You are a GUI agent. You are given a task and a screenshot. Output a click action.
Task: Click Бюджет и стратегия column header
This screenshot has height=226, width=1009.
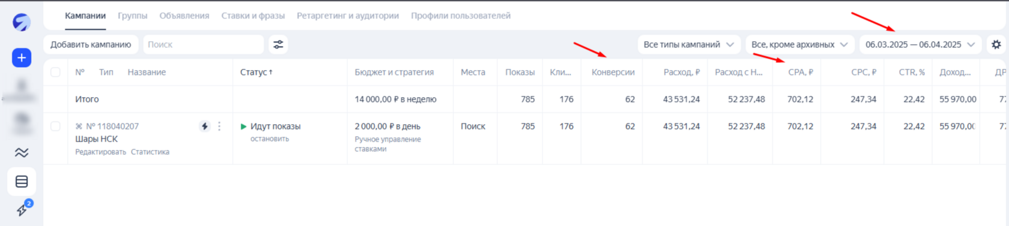394,72
